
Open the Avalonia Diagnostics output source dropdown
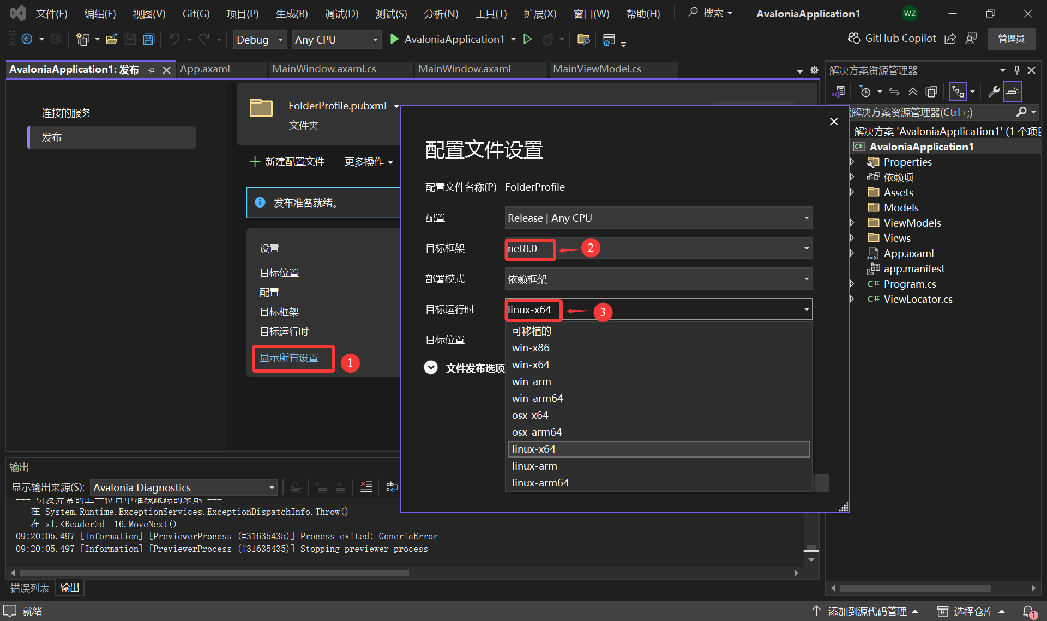coord(184,488)
